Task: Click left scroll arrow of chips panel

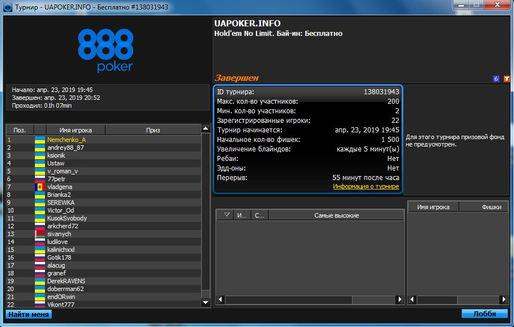Action: [412, 299]
